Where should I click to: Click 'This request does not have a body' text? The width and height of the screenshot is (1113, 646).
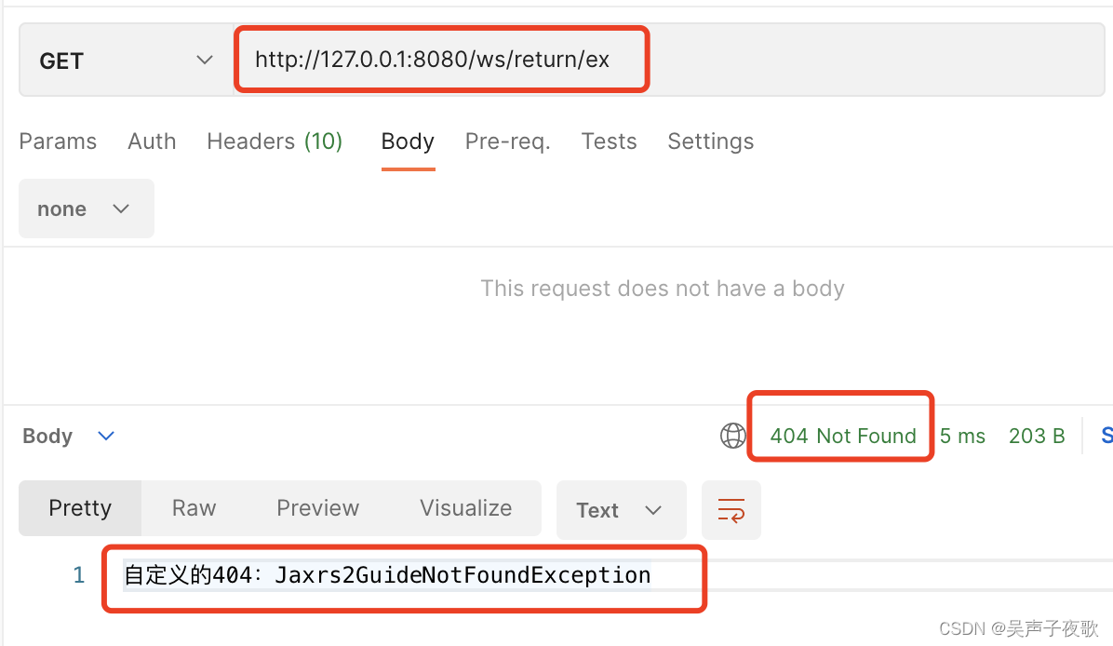point(663,289)
